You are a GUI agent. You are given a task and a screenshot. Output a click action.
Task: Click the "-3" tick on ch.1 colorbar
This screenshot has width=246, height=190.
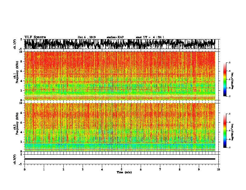(229, 63)
